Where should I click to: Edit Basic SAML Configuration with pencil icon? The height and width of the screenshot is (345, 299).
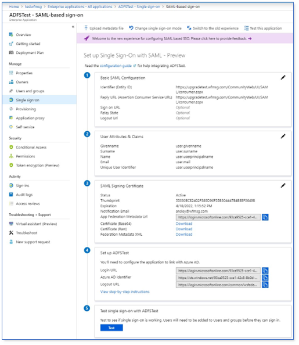tap(283, 77)
